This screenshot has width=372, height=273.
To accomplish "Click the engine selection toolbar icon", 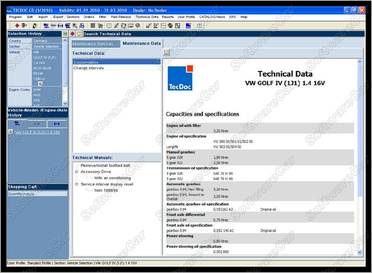I will pos(53,26).
